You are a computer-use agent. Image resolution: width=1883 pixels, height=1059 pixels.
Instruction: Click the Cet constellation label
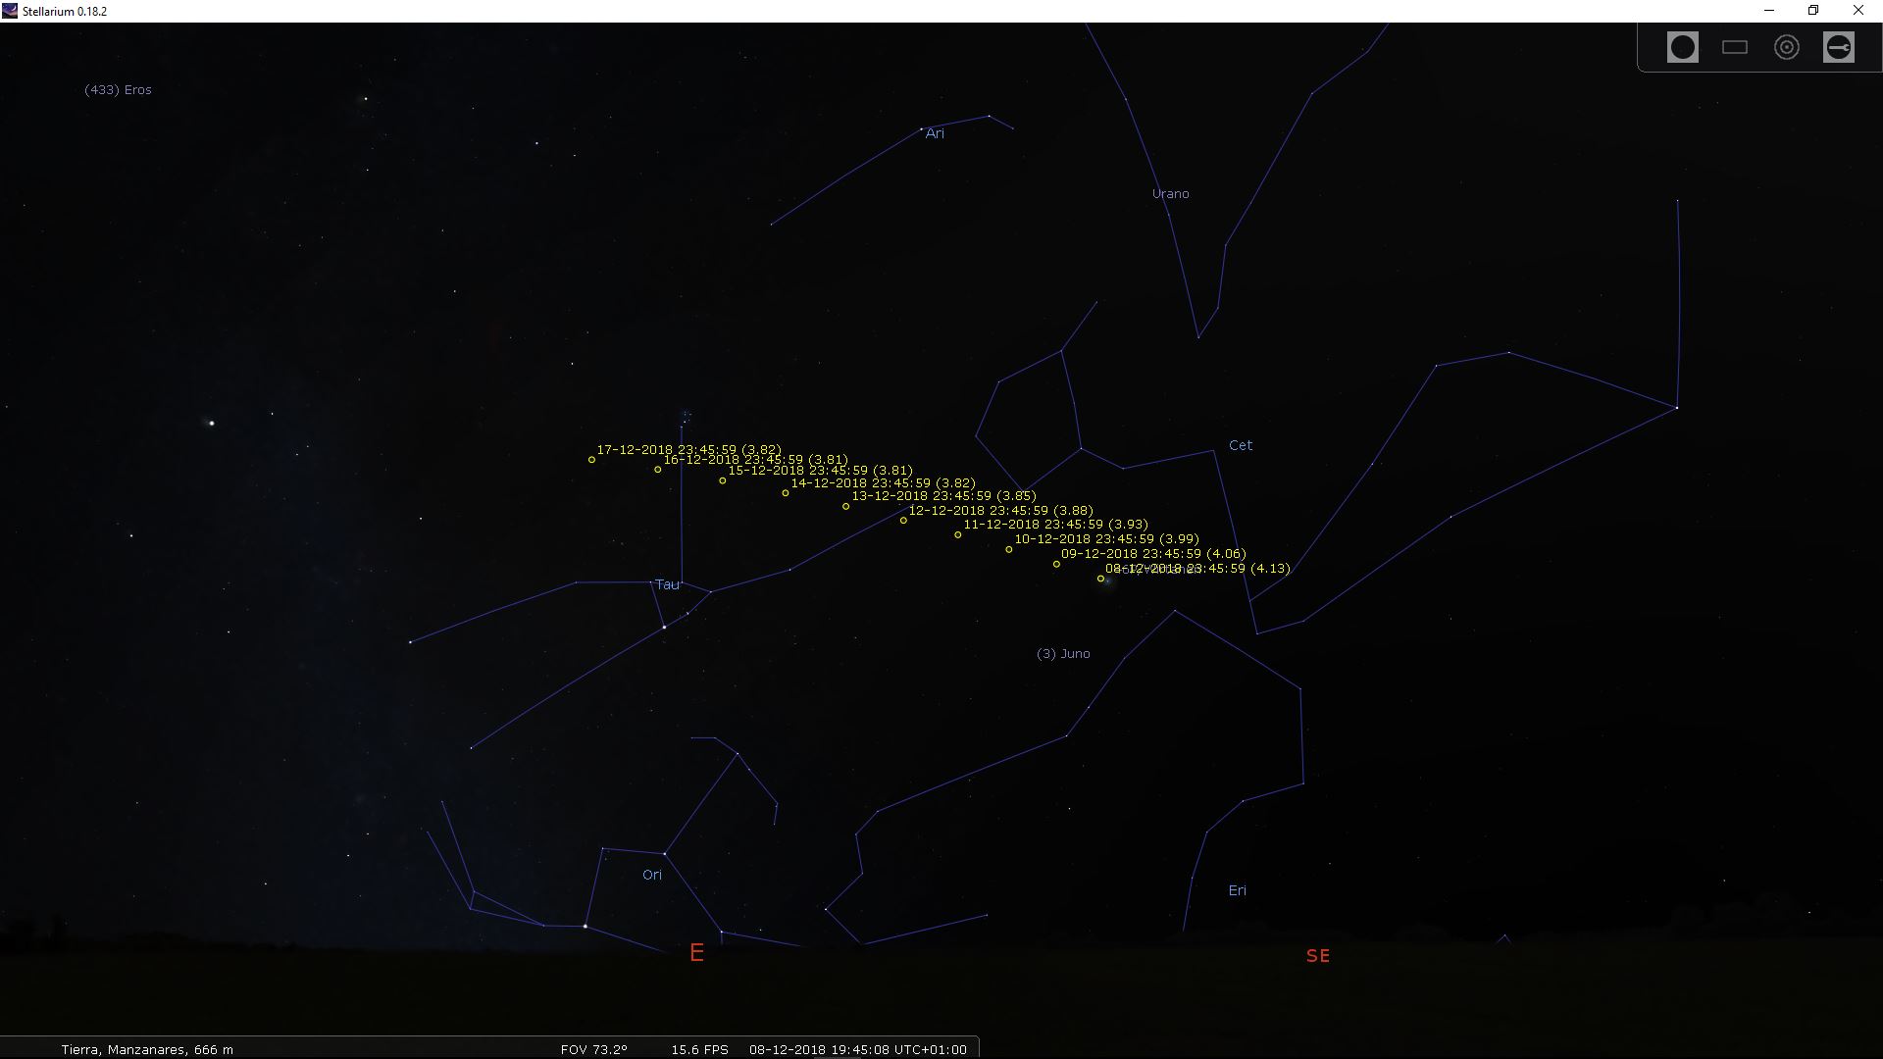pyautogui.click(x=1241, y=445)
